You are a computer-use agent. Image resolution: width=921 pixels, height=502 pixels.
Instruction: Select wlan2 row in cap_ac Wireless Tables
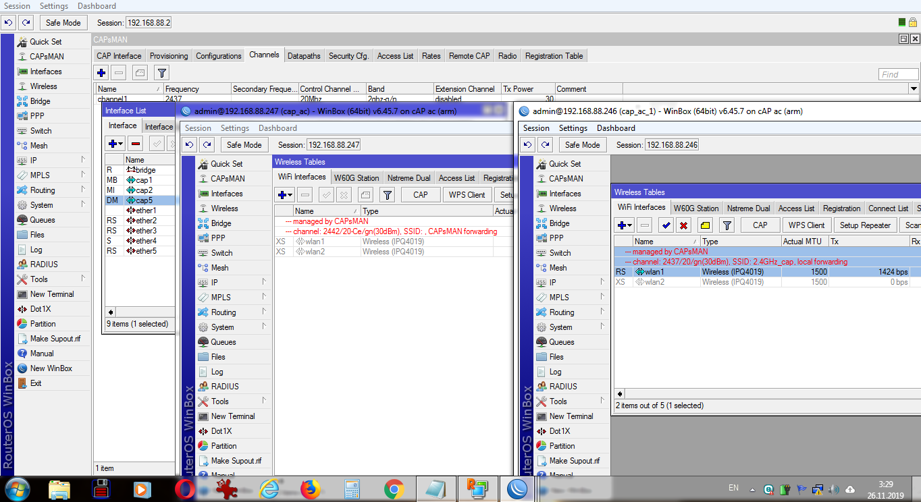(394, 252)
